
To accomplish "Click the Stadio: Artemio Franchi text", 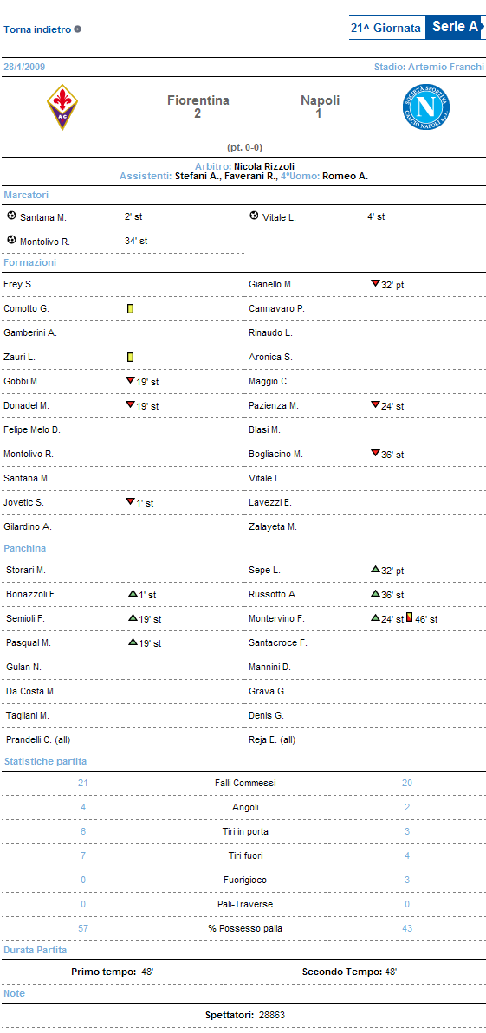I will tap(429, 67).
